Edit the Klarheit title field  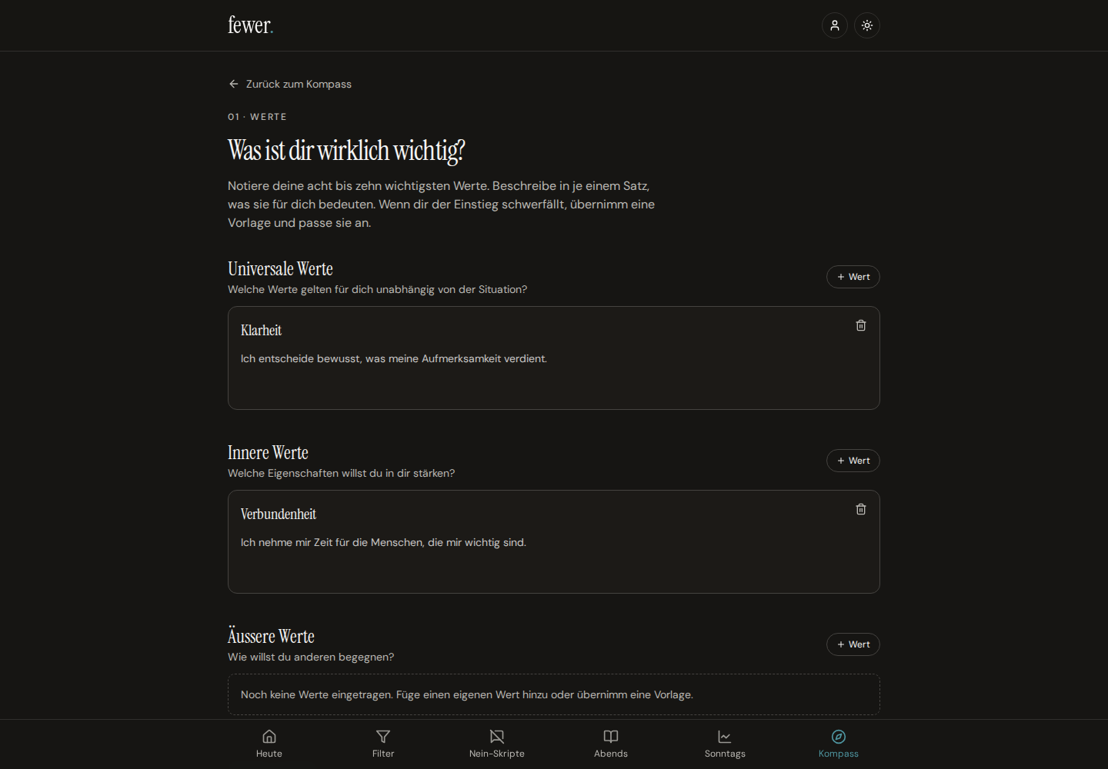pos(539,330)
